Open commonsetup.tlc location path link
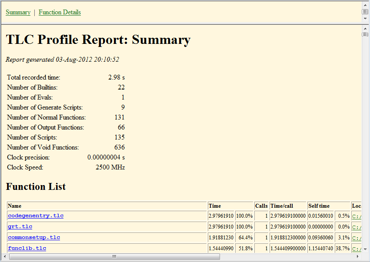 click(357, 238)
